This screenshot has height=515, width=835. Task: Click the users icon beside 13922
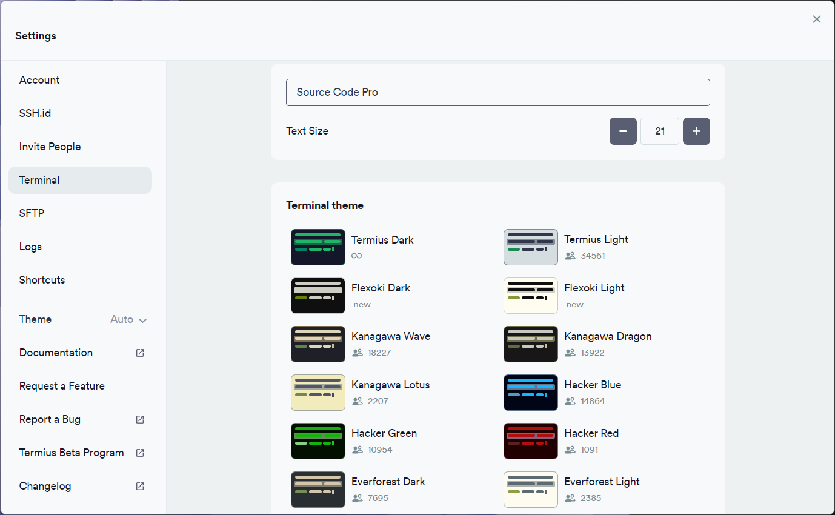click(x=570, y=353)
